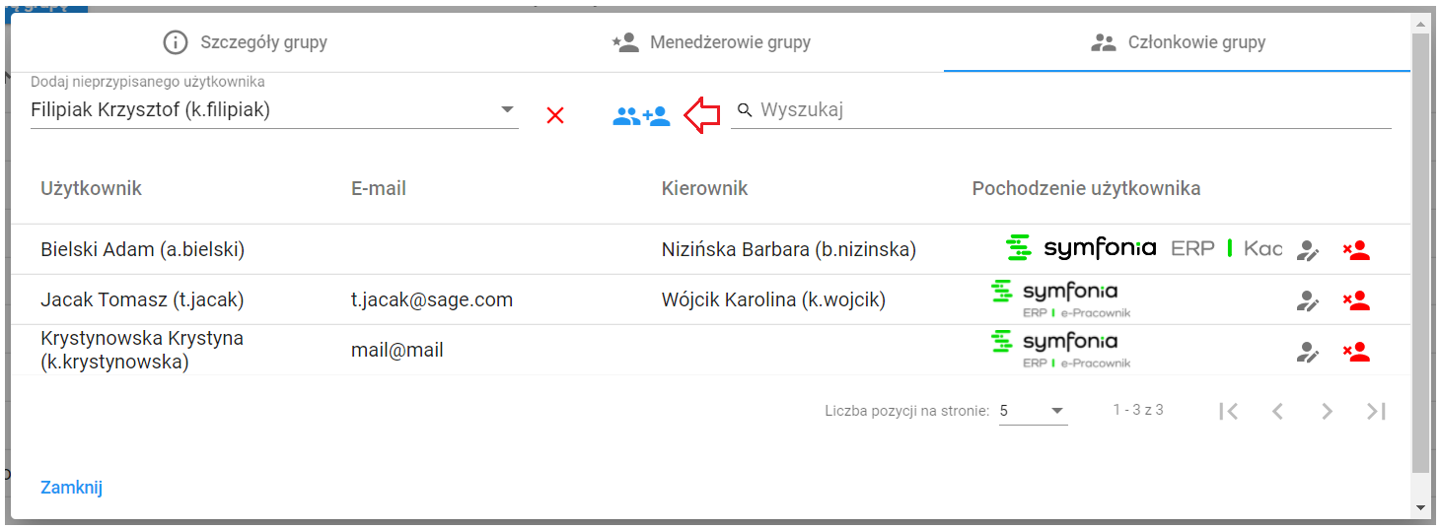Image resolution: width=1441 pixels, height=529 pixels.
Task: Remove Krystynowska Krystyna from group
Action: (1357, 351)
